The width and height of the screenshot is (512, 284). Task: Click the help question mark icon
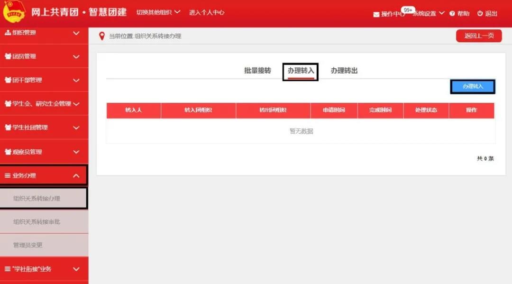(452, 14)
